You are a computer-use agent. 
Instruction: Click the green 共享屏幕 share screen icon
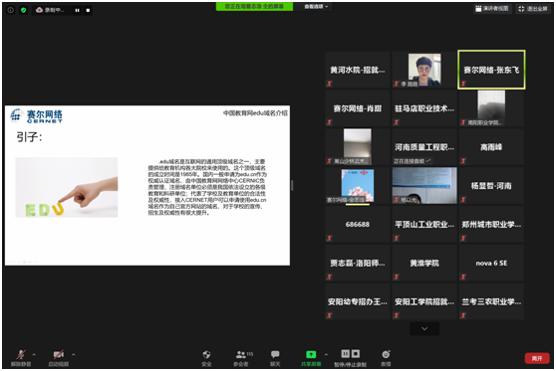click(x=311, y=354)
